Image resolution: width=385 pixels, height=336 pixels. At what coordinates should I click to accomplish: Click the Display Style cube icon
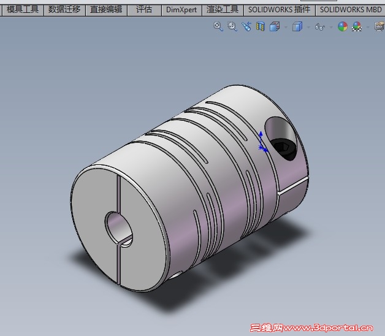[x=297, y=26]
